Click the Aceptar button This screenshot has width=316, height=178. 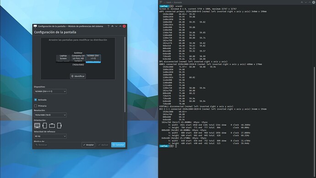tap(88, 145)
